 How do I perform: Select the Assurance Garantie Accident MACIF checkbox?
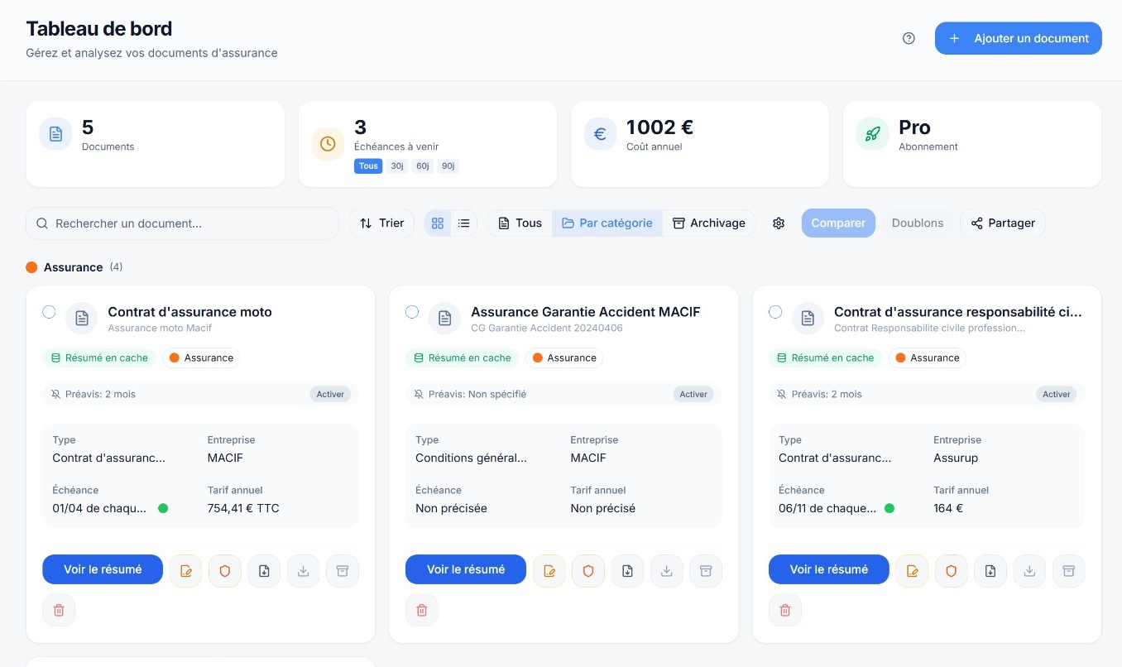412,312
